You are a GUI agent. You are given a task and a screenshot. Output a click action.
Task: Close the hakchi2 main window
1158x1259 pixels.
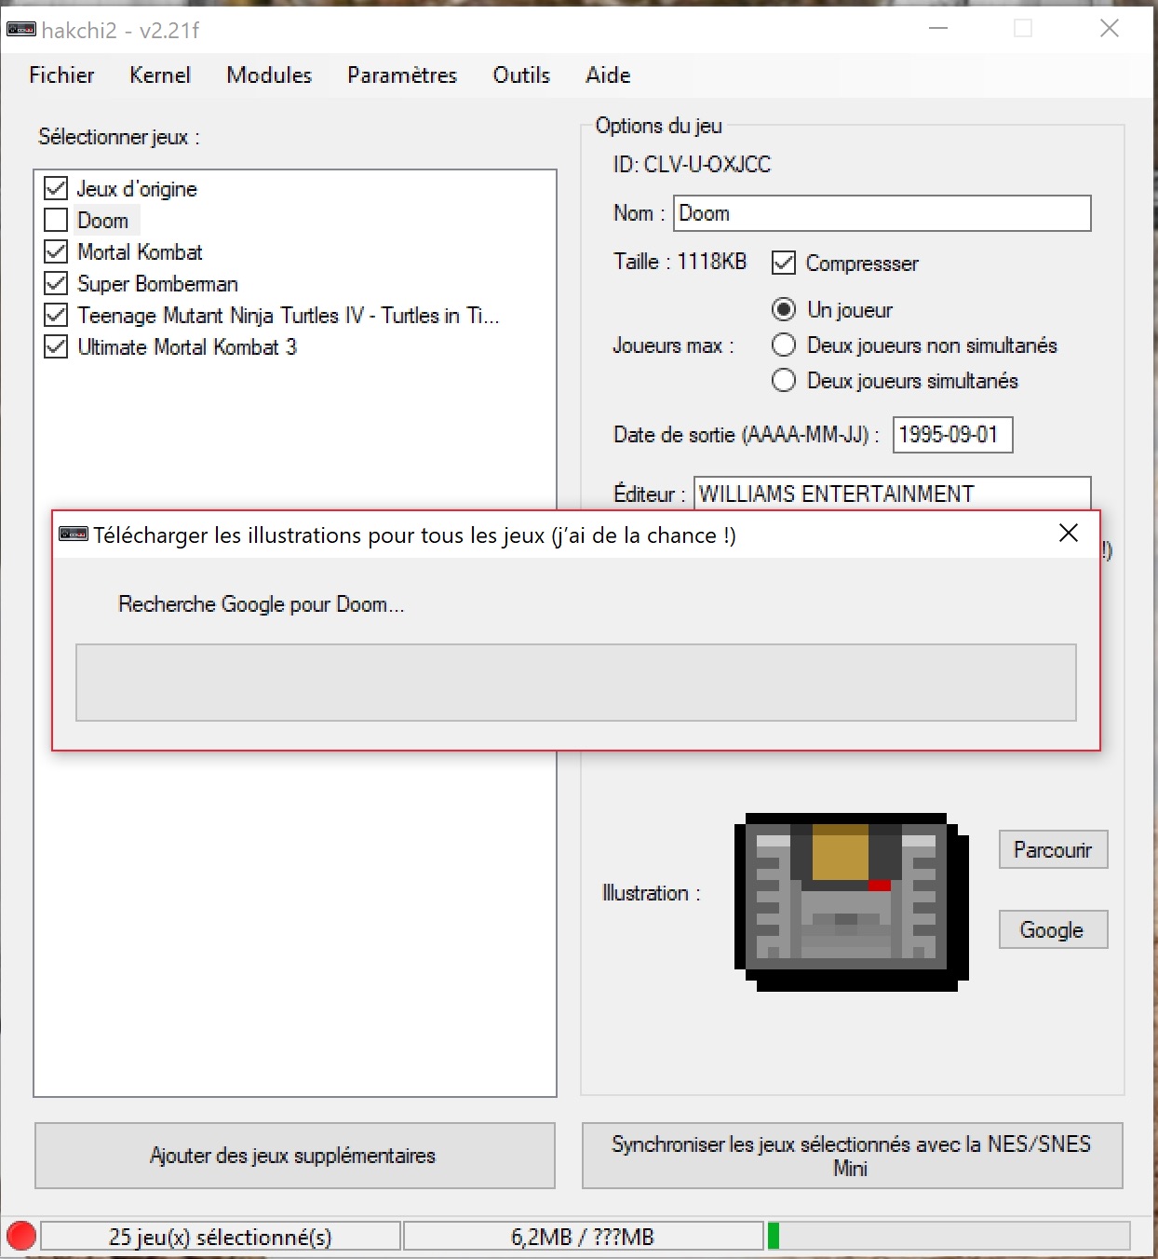1110,29
